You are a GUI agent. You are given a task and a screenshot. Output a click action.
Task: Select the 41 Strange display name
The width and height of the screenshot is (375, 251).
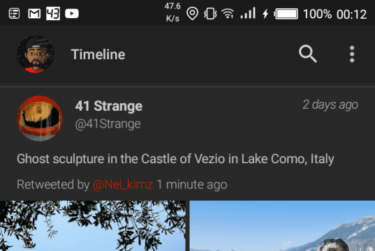tap(109, 106)
